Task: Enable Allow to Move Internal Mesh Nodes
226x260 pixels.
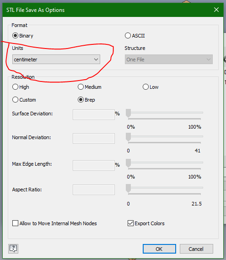Action: [15, 223]
